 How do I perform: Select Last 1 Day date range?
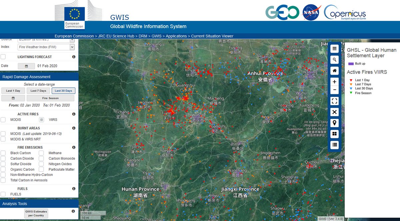point(13,91)
